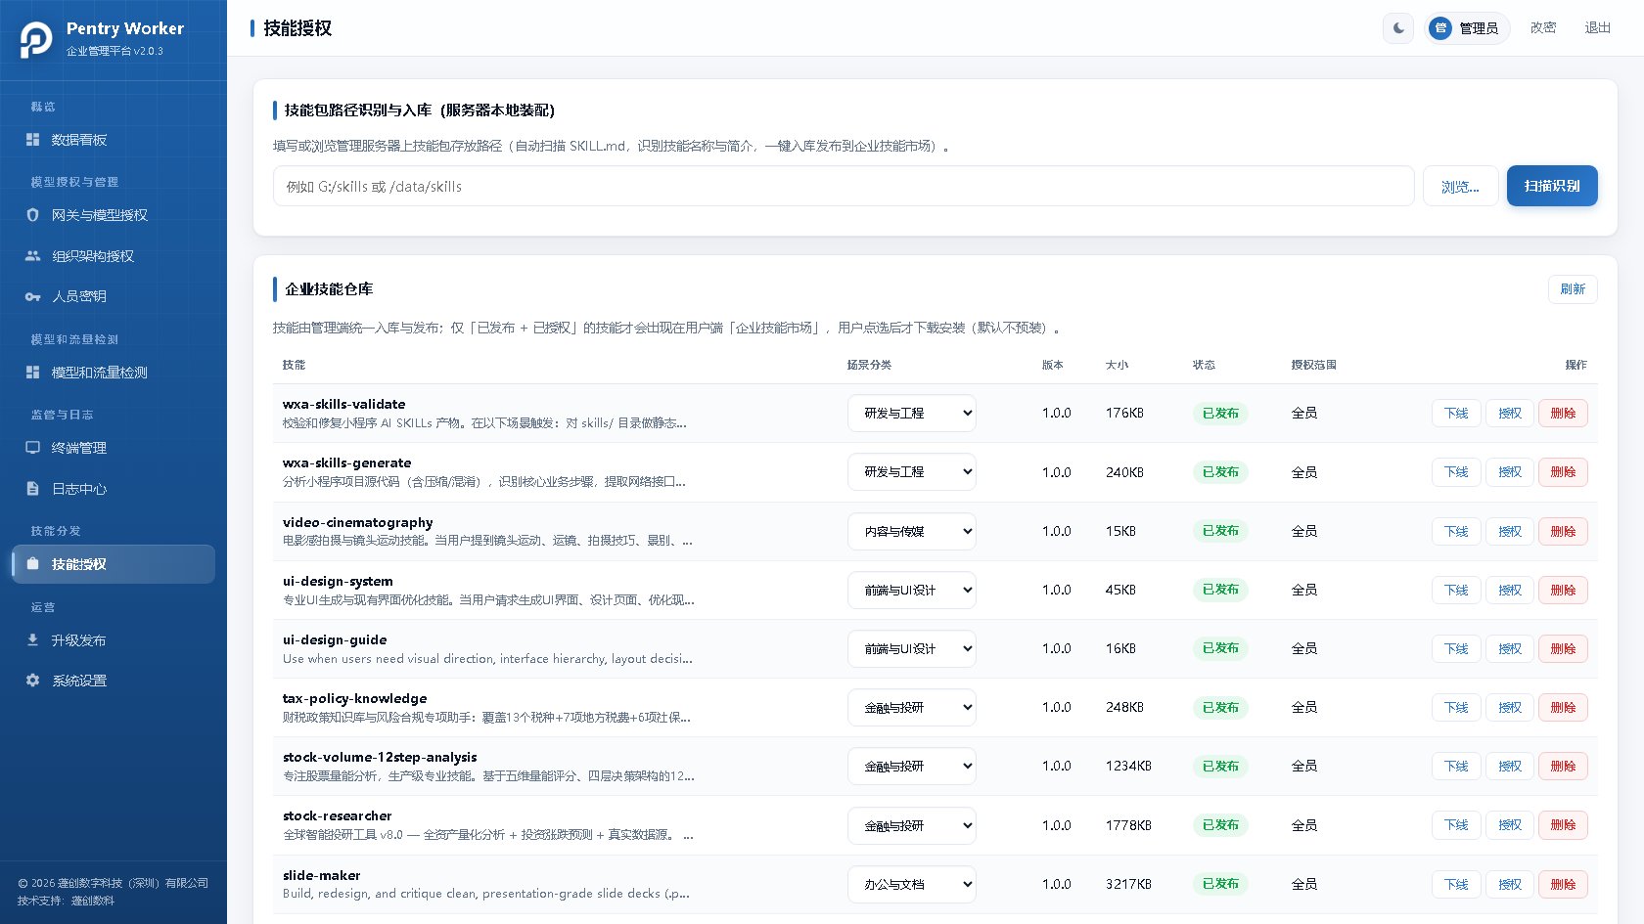Delete the stock-researcher skill
The image size is (1644, 924).
(x=1563, y=825)
